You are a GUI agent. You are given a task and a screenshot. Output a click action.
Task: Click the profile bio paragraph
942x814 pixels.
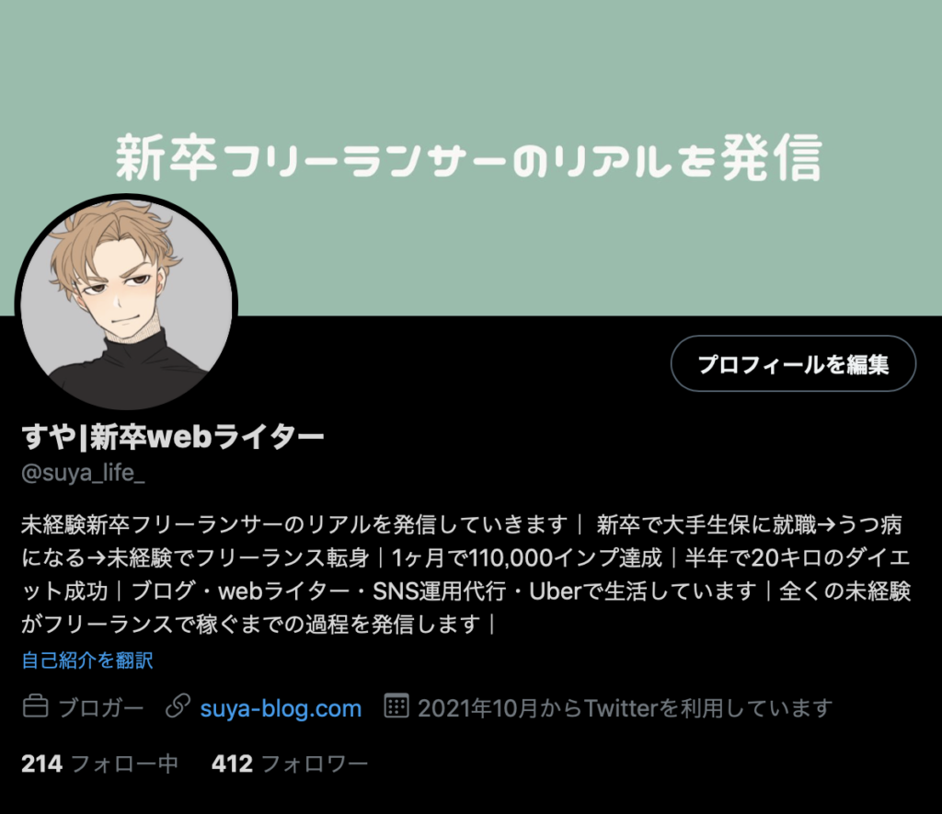(466, 574)
